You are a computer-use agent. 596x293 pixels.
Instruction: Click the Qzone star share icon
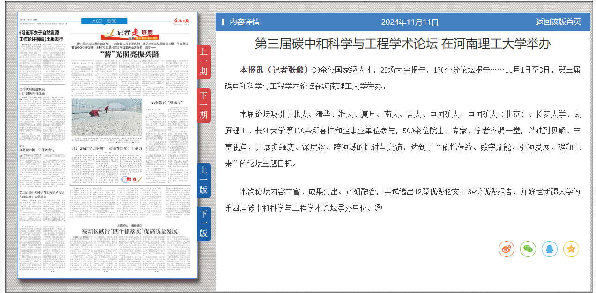(571, 249)
